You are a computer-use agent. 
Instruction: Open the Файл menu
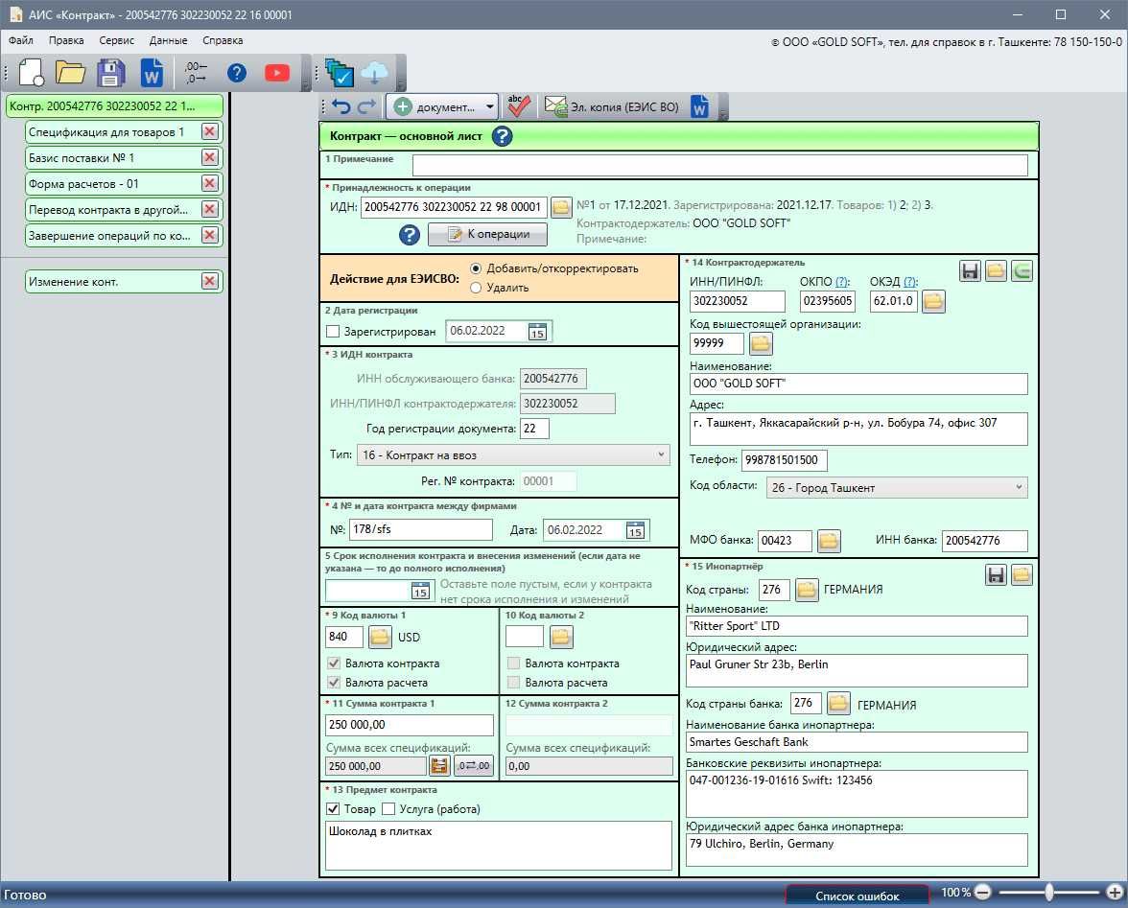[21, 40]
